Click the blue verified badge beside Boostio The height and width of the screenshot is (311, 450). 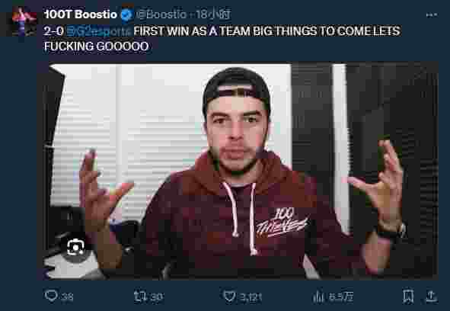[126, 14]
